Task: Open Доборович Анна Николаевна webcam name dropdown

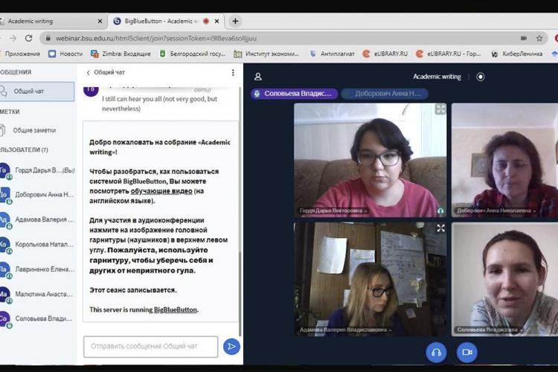Action: (x=496, y=211)
